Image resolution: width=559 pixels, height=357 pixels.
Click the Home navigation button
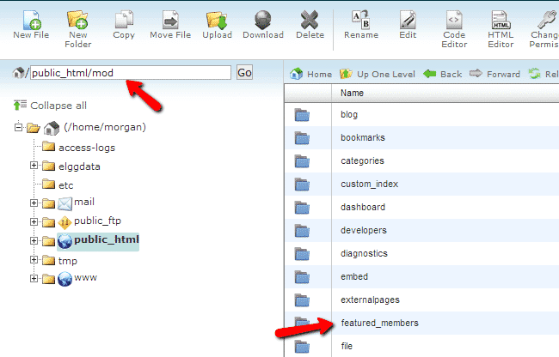[x=310, y=74]
